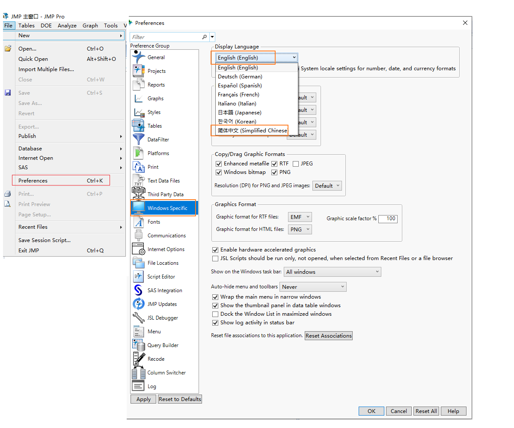This screenshot has width=514, height=428.
Task: Disable hardware accelerated graphics checkbox
Action: (x=215, y=250)
